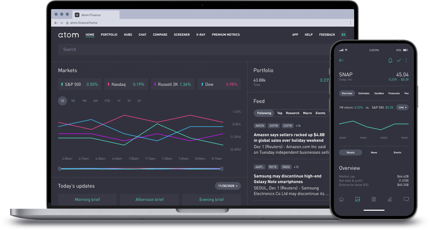Switch feed to the Macro tab
This screenshot has height=230, width=430.
pyautogui.click(x=308, y=113)
